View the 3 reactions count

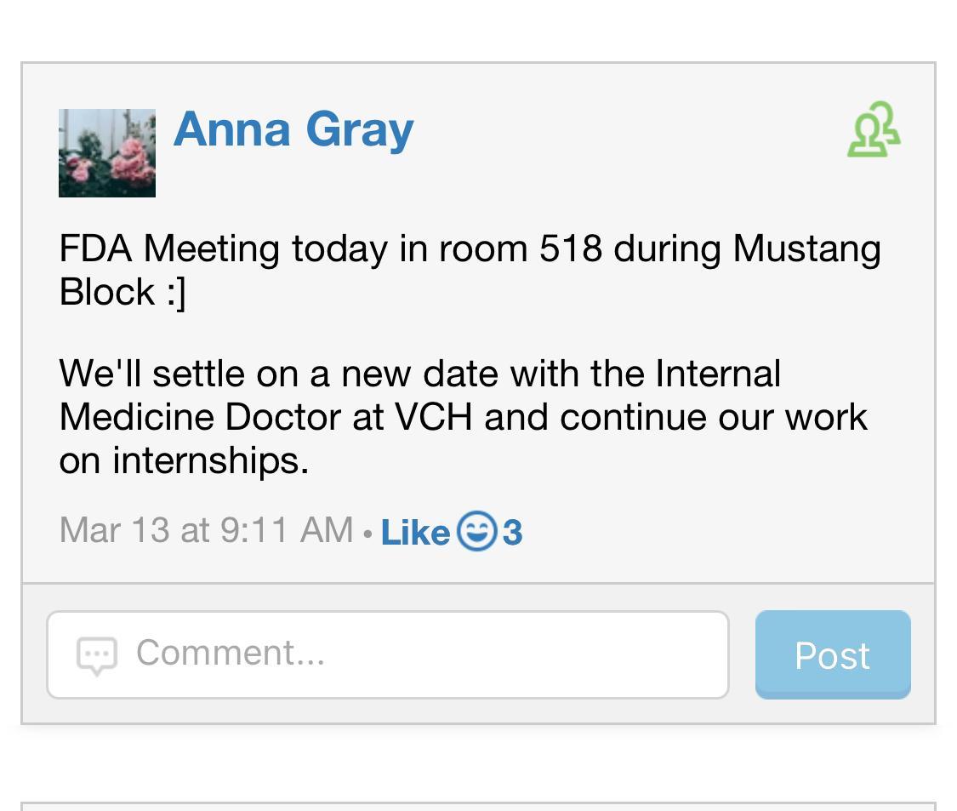pos(512,533)
